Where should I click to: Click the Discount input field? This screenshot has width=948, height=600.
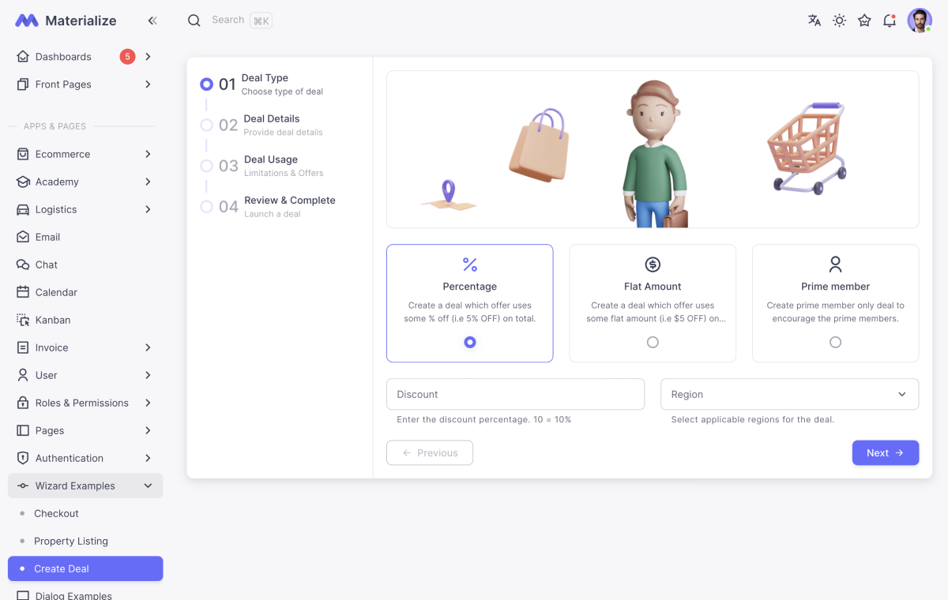[515, 394]
